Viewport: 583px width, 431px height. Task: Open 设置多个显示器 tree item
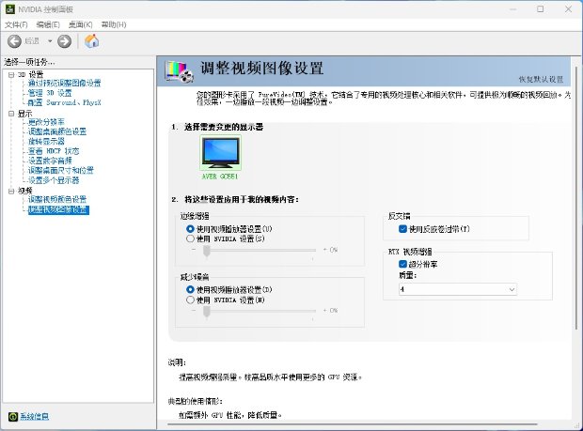54,180
